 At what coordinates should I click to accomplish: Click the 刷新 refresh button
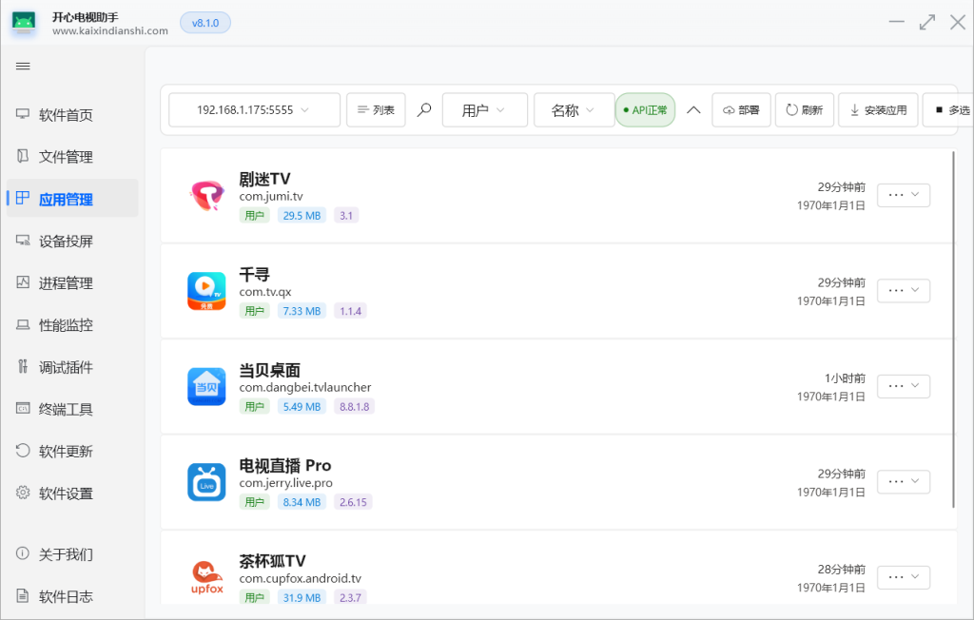click(804, 110)
